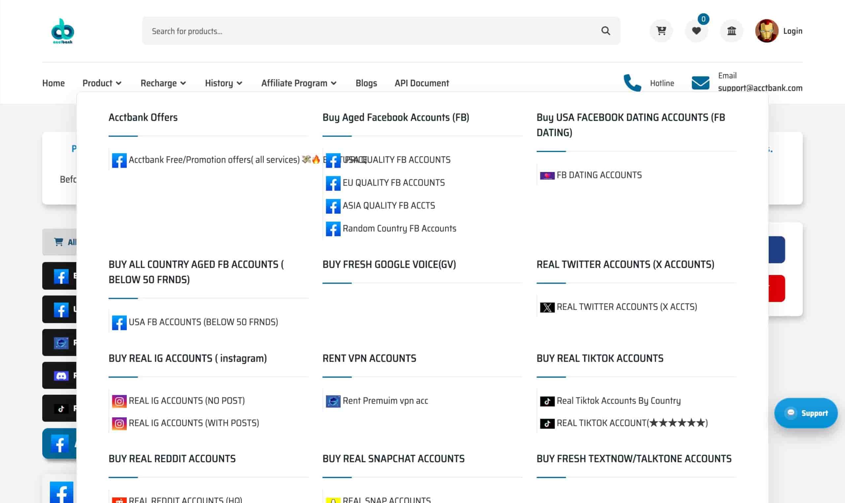Click Facebook icon beside Acctbank Free/Promotion offers
The width and height of the screenshot is (845, 503).
click(119, 160)
